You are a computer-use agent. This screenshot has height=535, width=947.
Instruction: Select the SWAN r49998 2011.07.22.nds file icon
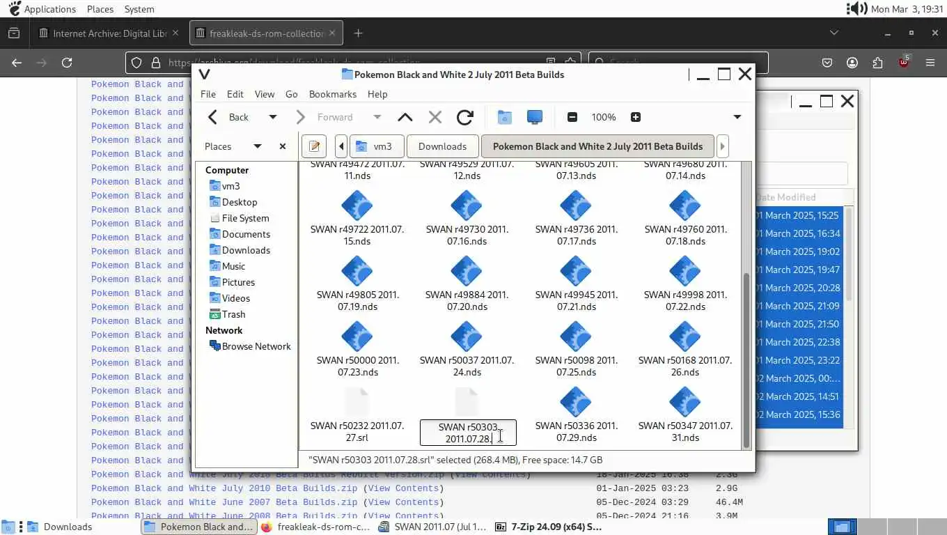tap(685, 272)
